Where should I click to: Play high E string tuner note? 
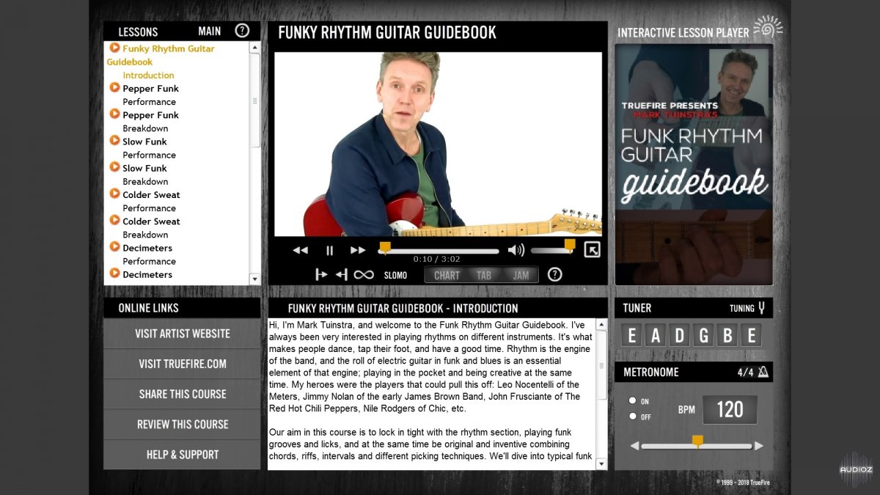(751, 336)
